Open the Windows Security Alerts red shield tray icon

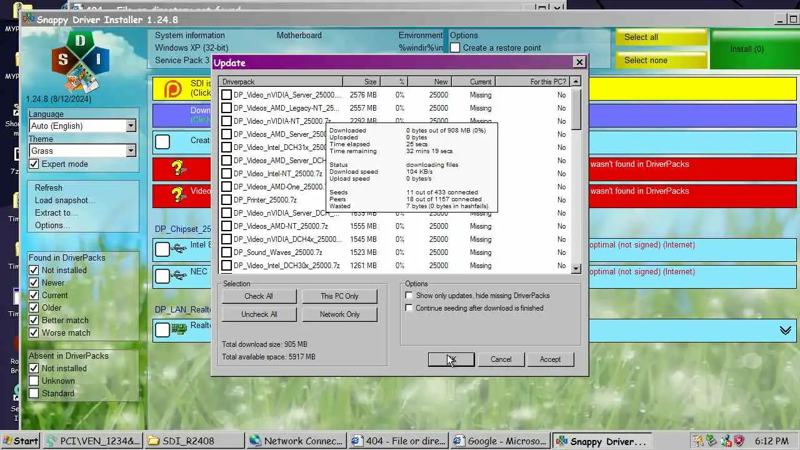point(739,441)
